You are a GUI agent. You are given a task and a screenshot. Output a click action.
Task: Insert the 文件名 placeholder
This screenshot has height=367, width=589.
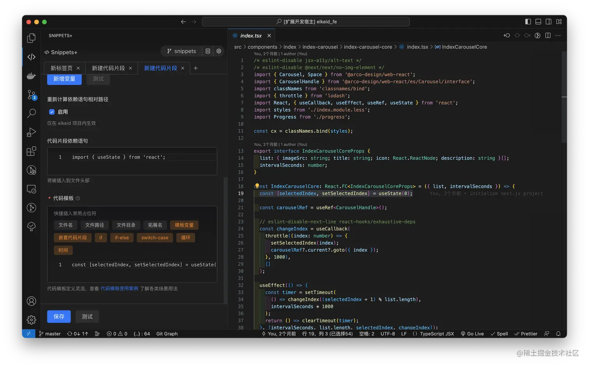coord(65,225)
